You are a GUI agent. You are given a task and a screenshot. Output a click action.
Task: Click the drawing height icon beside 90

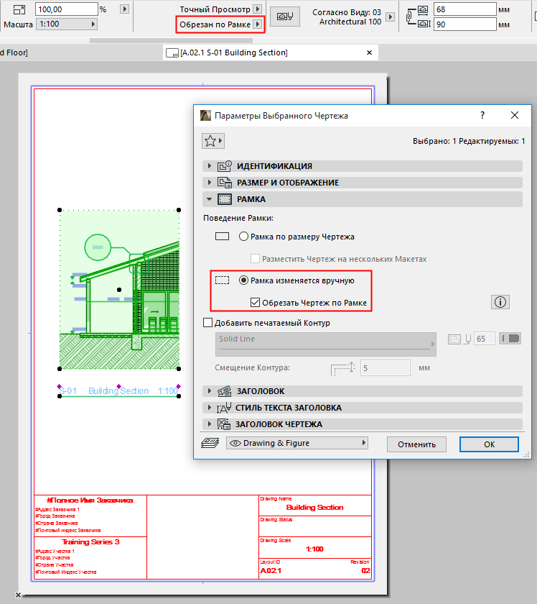tap(424, 24)
